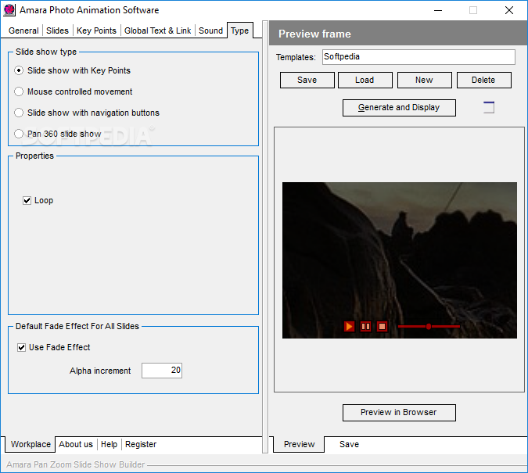
Task: Select the Type tab
Action: [240, 30]
